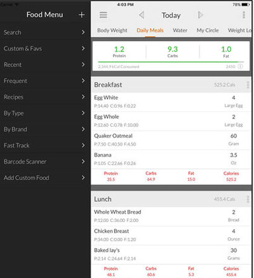Go to next day with right arrow
The width and height of the screenshot is (254, 278).
click(200, 15)
